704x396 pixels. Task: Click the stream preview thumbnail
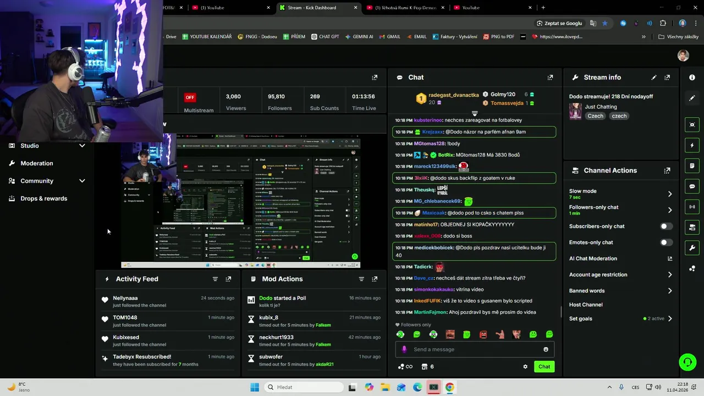point(240,201)
